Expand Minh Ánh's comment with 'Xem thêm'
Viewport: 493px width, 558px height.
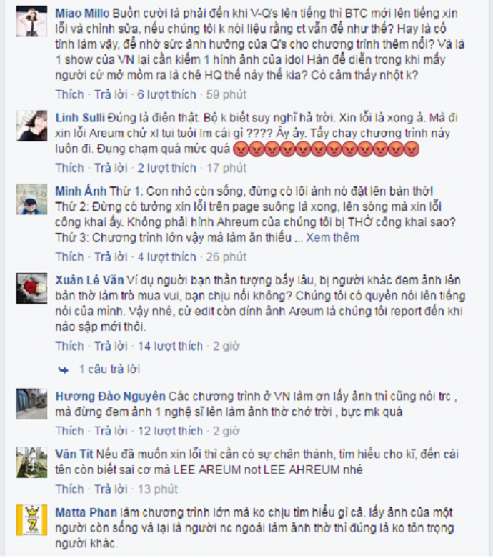tap(332, 238)
